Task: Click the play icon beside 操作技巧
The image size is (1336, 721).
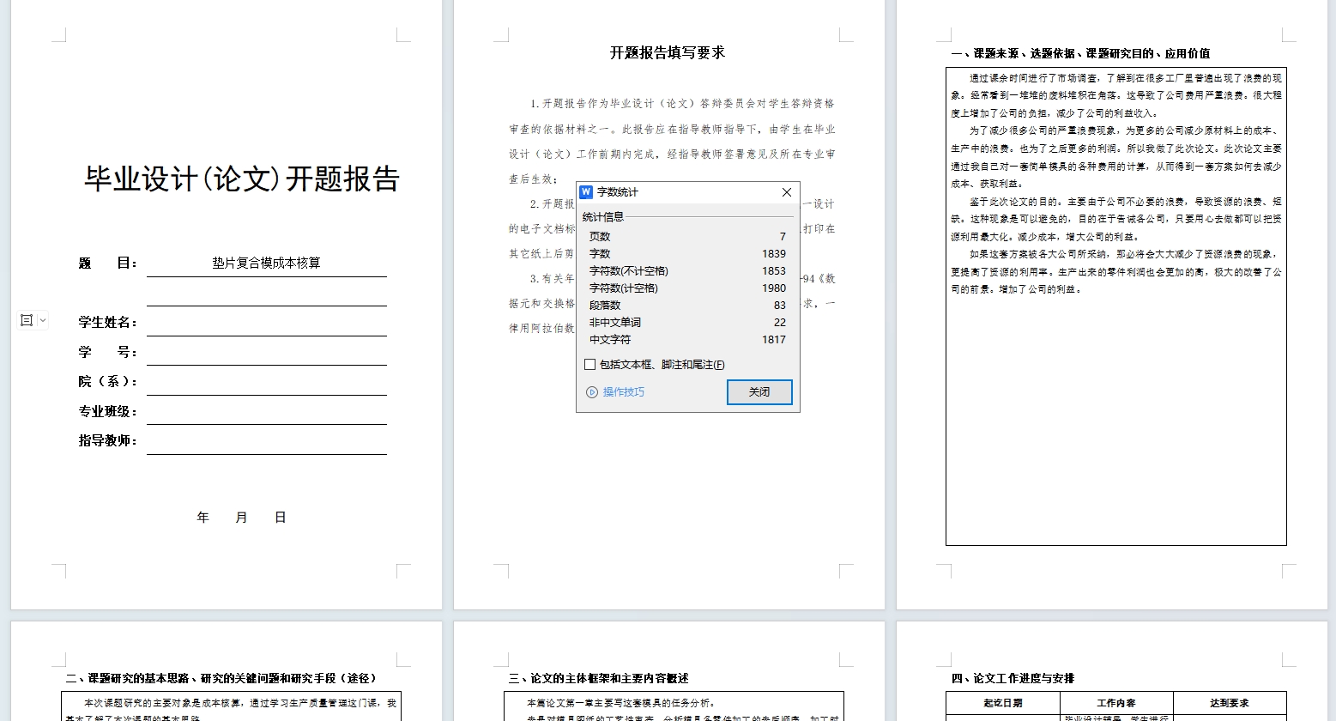Action: coord(592,392)
